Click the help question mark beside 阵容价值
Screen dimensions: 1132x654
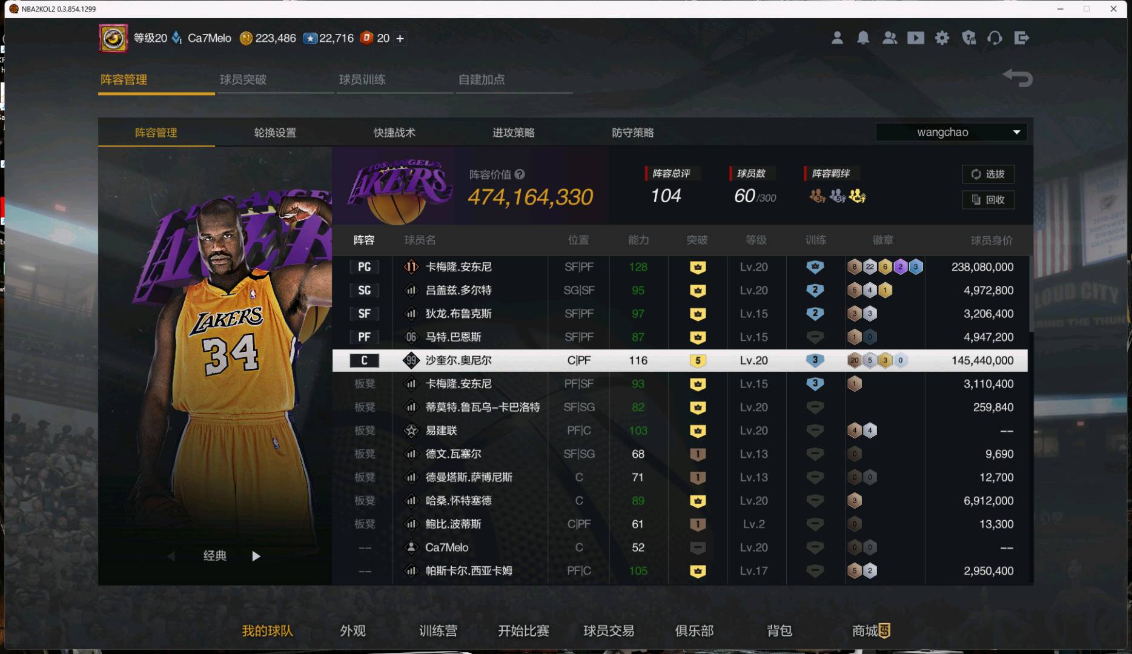tap(520, 174)
